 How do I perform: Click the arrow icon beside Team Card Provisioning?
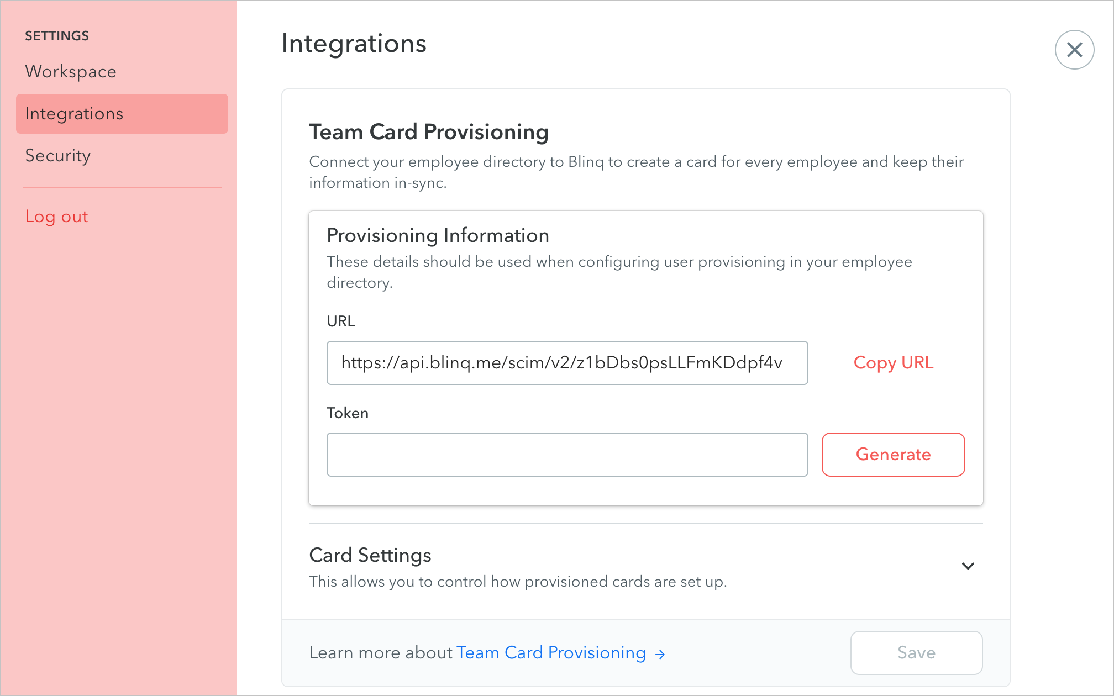[661, 654]
